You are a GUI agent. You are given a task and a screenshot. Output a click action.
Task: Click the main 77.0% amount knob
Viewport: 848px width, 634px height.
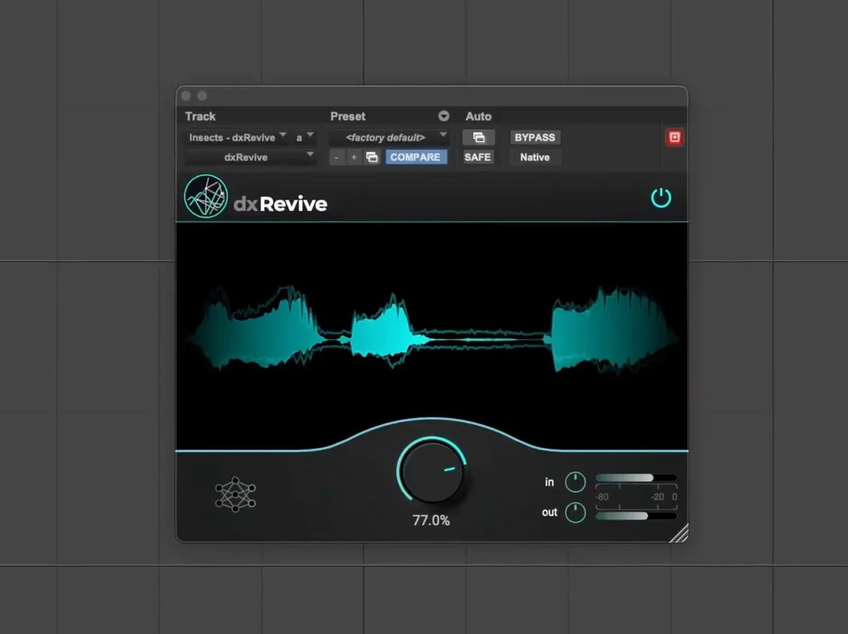(x=431, y=472)
